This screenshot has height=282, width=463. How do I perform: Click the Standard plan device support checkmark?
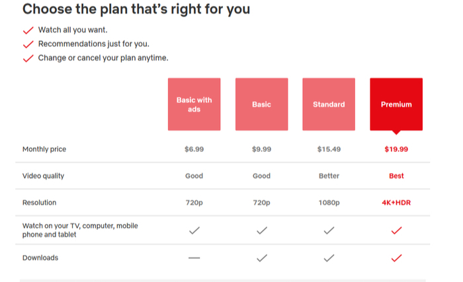tap(329, 230)
